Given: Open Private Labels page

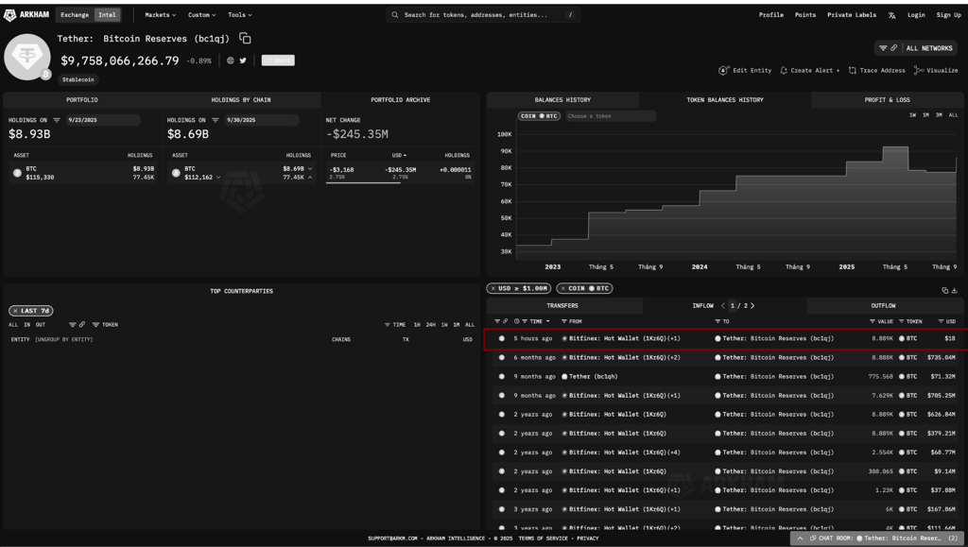Looking at the screenshot, I should tap(852, 15).
